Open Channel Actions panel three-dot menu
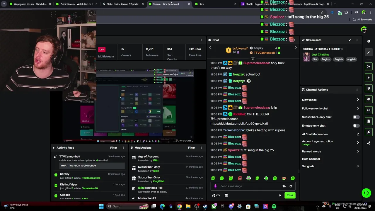The image size is (375, 211). pos(357,90)
